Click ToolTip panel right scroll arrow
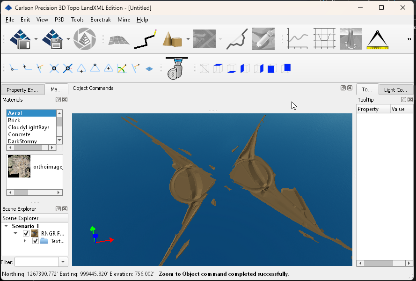 409,263
